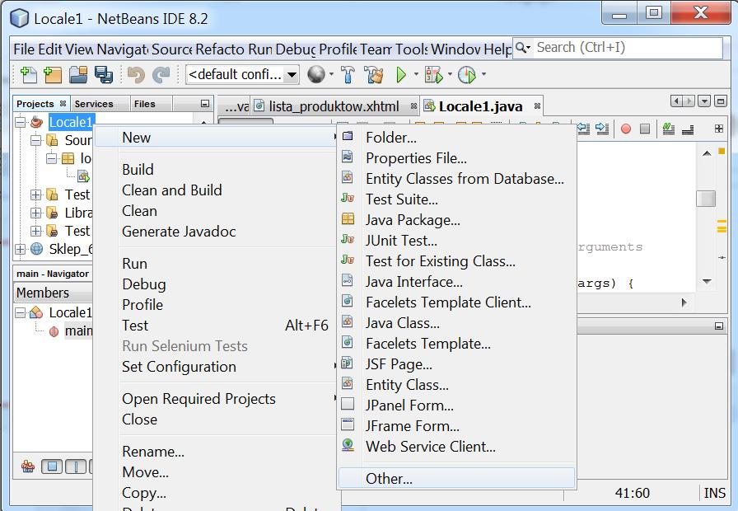This screenshot has width=738, height=511.
Task: Click the uncomment icon in editor toolbar
Action: (687, 129)
